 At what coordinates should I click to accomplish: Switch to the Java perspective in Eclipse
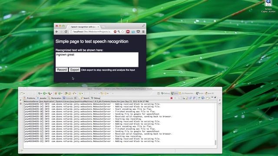(x=174, y=94)
